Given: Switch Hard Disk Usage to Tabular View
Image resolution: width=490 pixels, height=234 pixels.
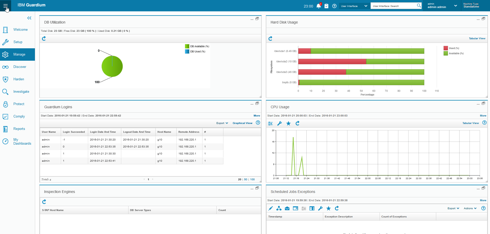Looking at the screenshot, I should 477,38.
